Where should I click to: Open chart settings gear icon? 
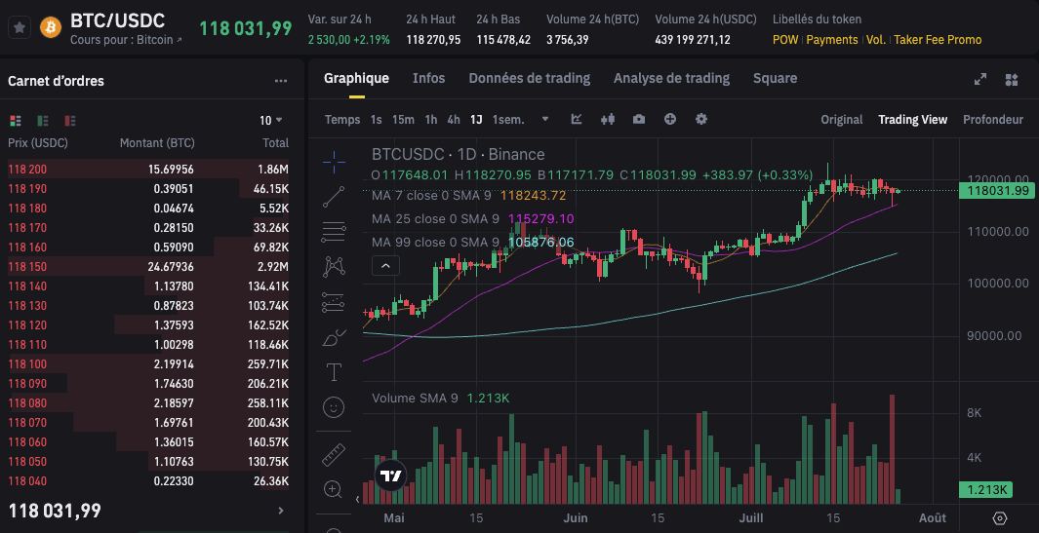[701, 119]
